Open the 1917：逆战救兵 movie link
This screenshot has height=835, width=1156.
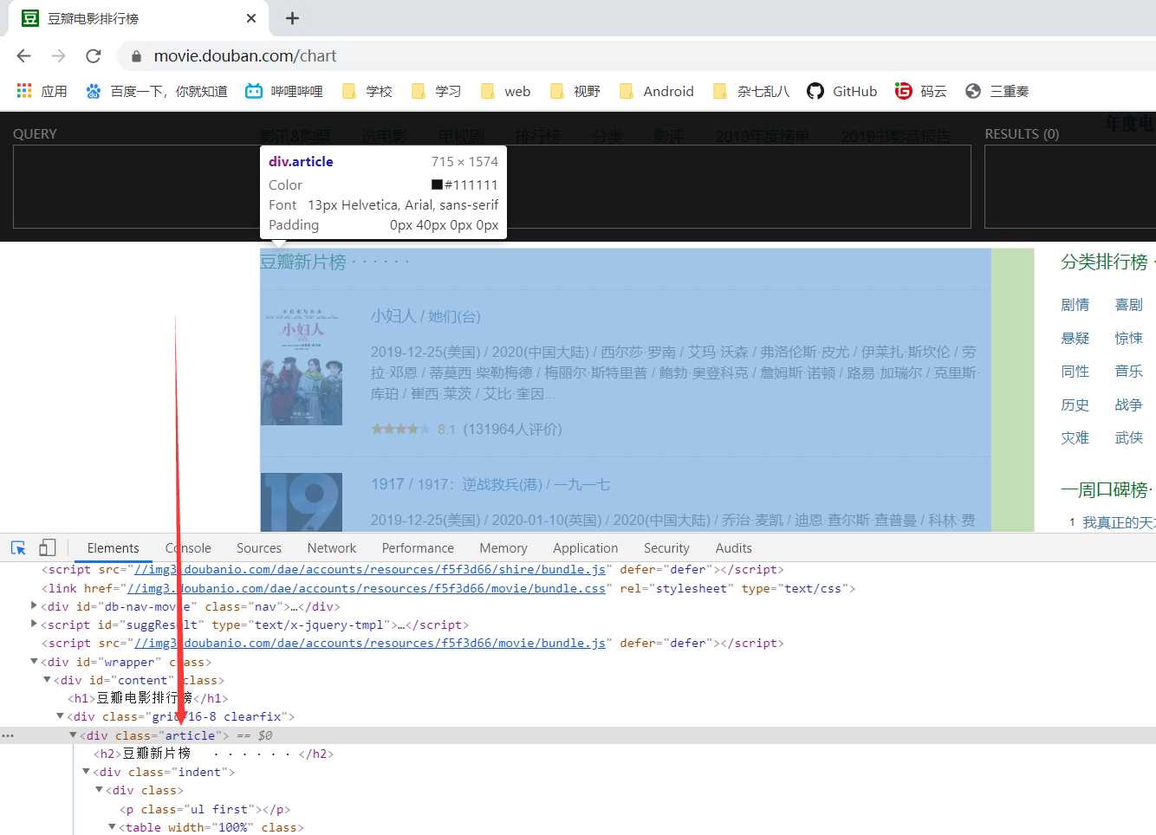(x=490, y=484)
